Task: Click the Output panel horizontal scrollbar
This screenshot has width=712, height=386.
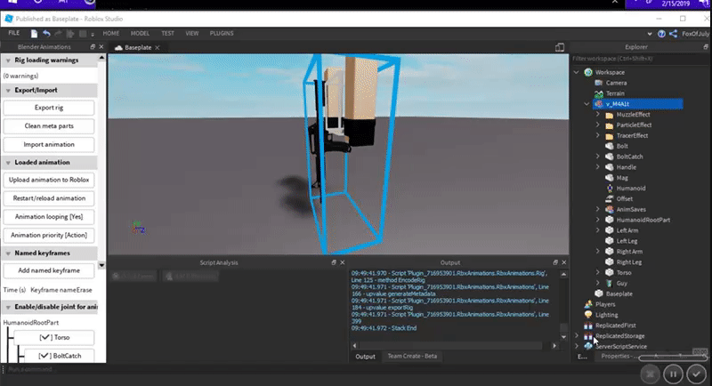Action: [454, 346]
